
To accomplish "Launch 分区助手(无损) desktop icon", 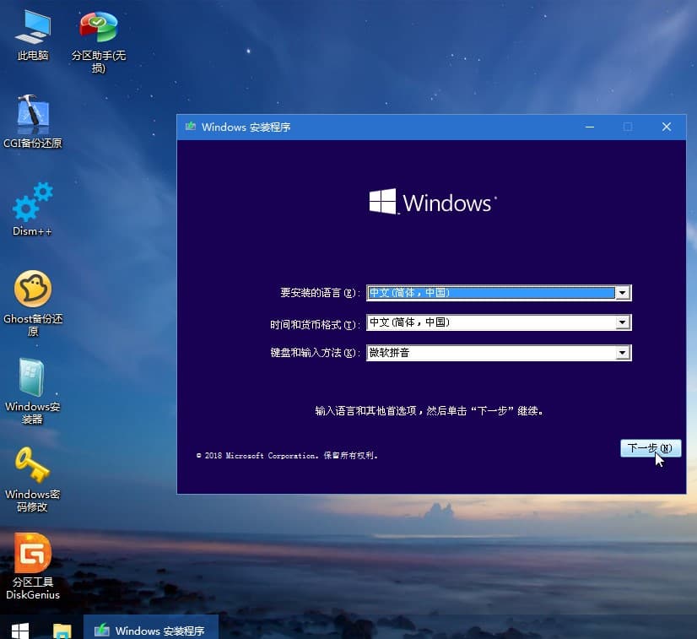I will (x=98, y=42).
